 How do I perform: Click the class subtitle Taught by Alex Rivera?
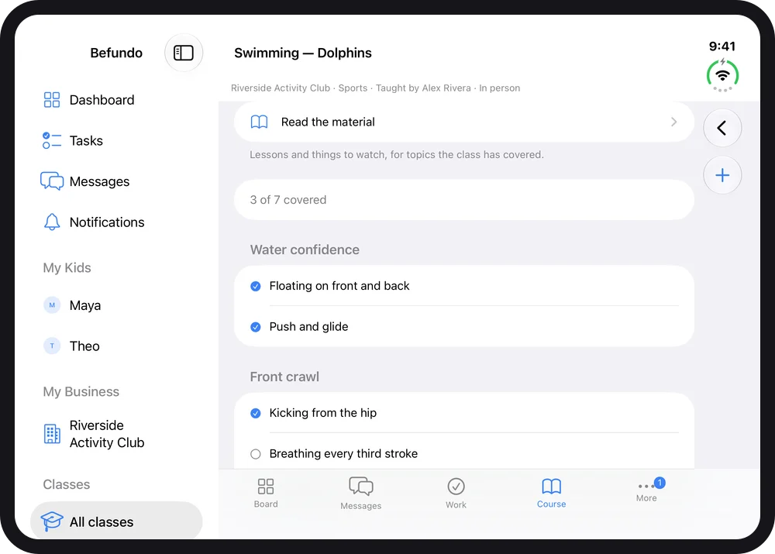pos(423,88)
